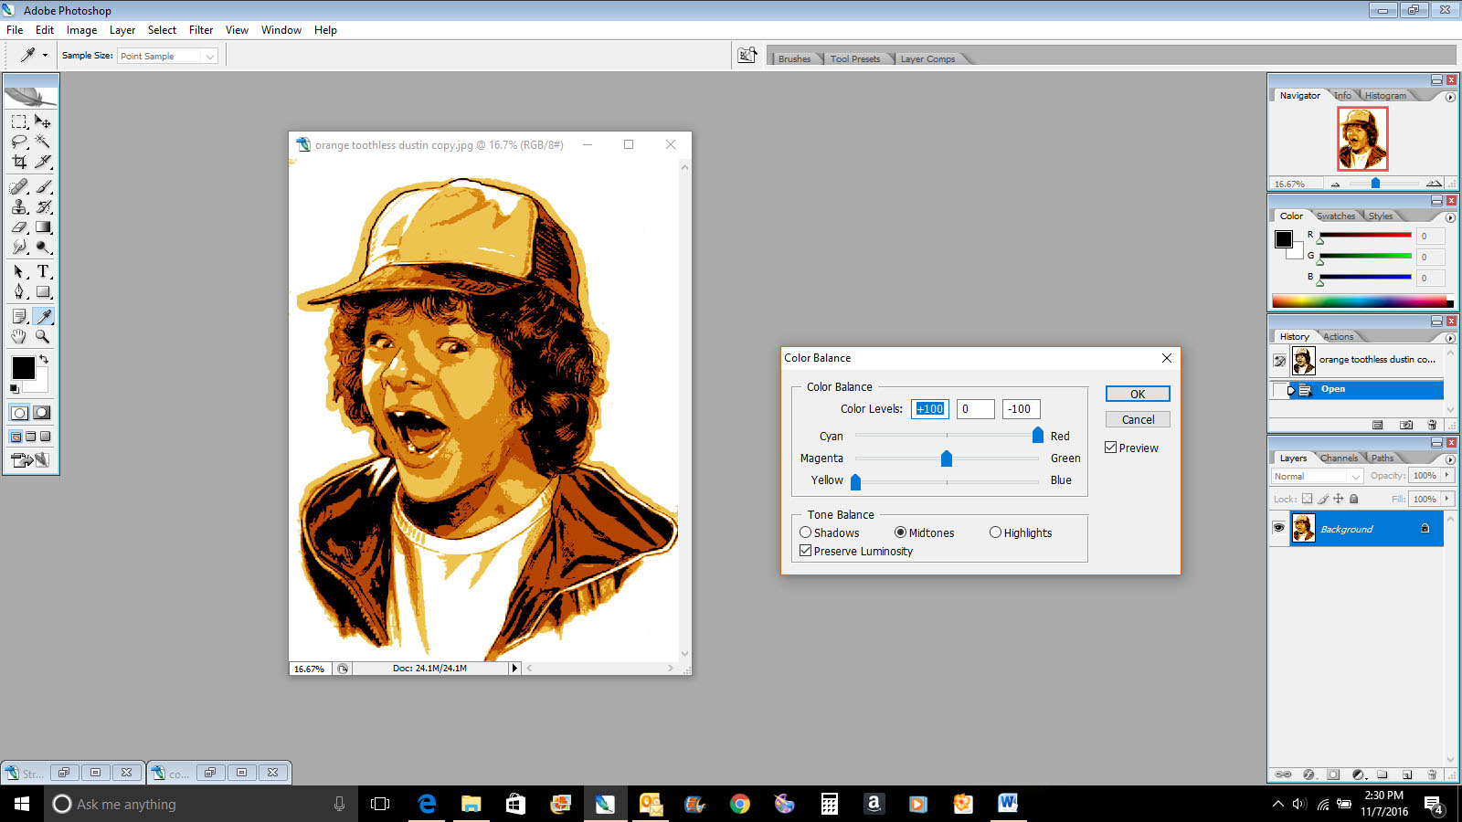Click the Magenta-Green slider handle
This screenshot has width=1462, height=822.
point(947,458)
